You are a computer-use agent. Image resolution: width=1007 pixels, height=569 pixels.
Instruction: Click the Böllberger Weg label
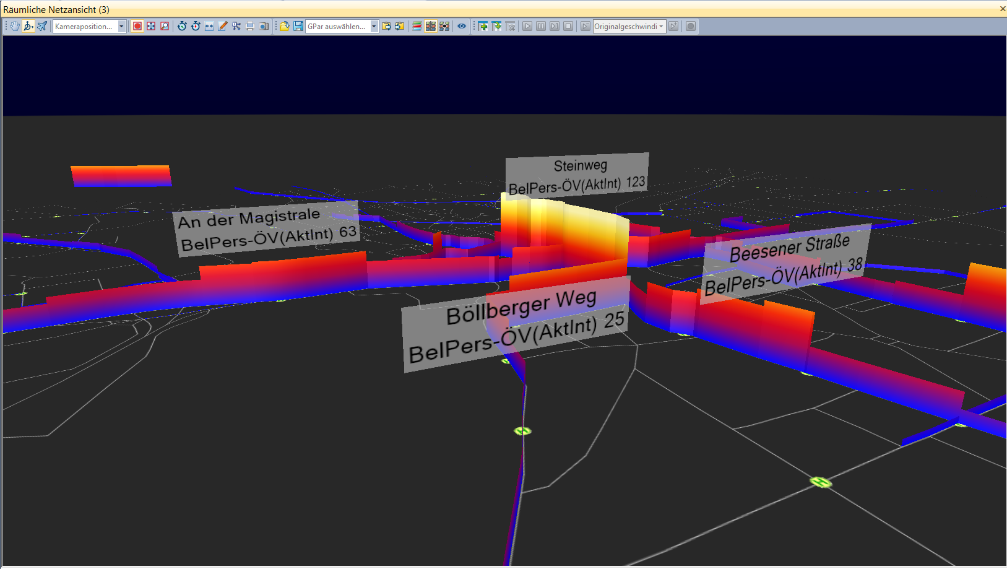click(x=521, y=307)
